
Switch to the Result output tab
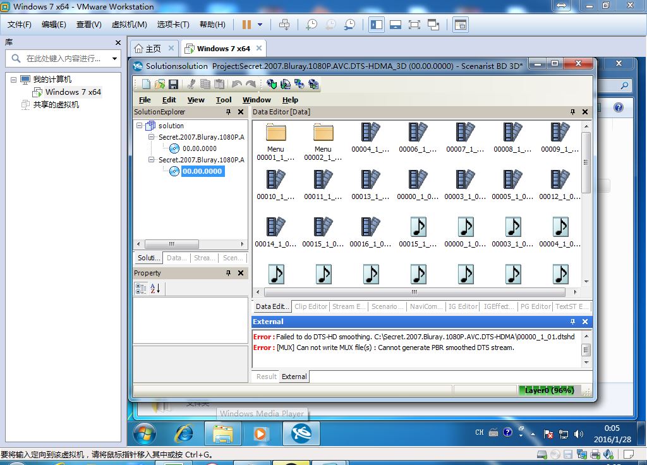(266, 377)
